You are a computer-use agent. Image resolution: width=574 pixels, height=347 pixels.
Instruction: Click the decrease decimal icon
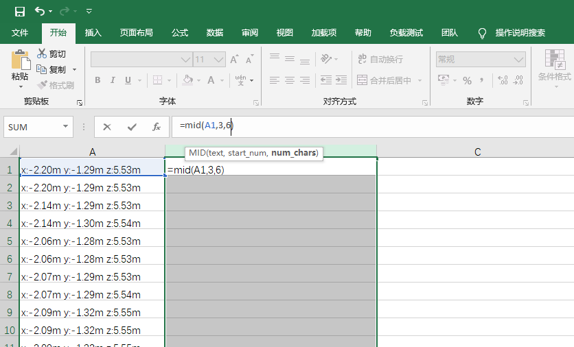(x=518, y=80)
